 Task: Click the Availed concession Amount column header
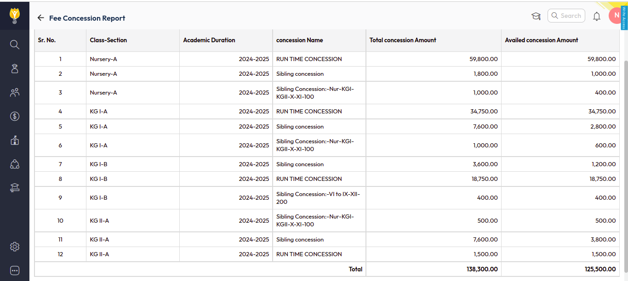point(541,40)
